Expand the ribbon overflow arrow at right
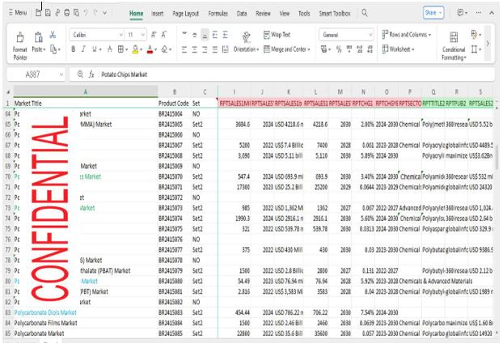Screen dimensions: 503x348 [488, 44]
